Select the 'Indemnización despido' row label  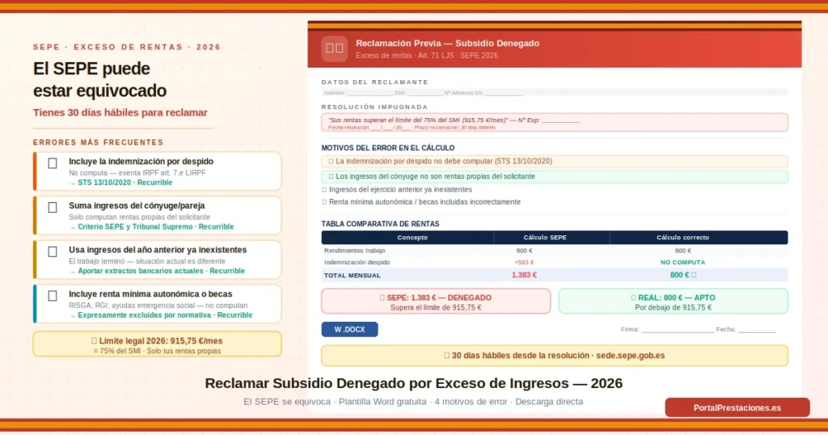(357, 262)
